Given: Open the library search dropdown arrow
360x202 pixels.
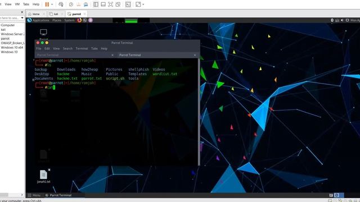Looking at the screenshot, I should pos(22,18).
